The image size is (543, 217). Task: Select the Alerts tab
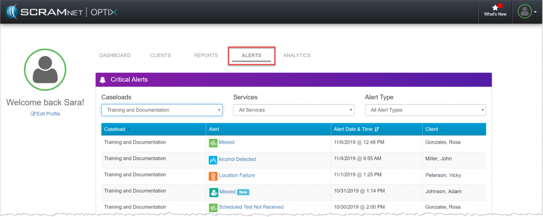click(252, 55)
